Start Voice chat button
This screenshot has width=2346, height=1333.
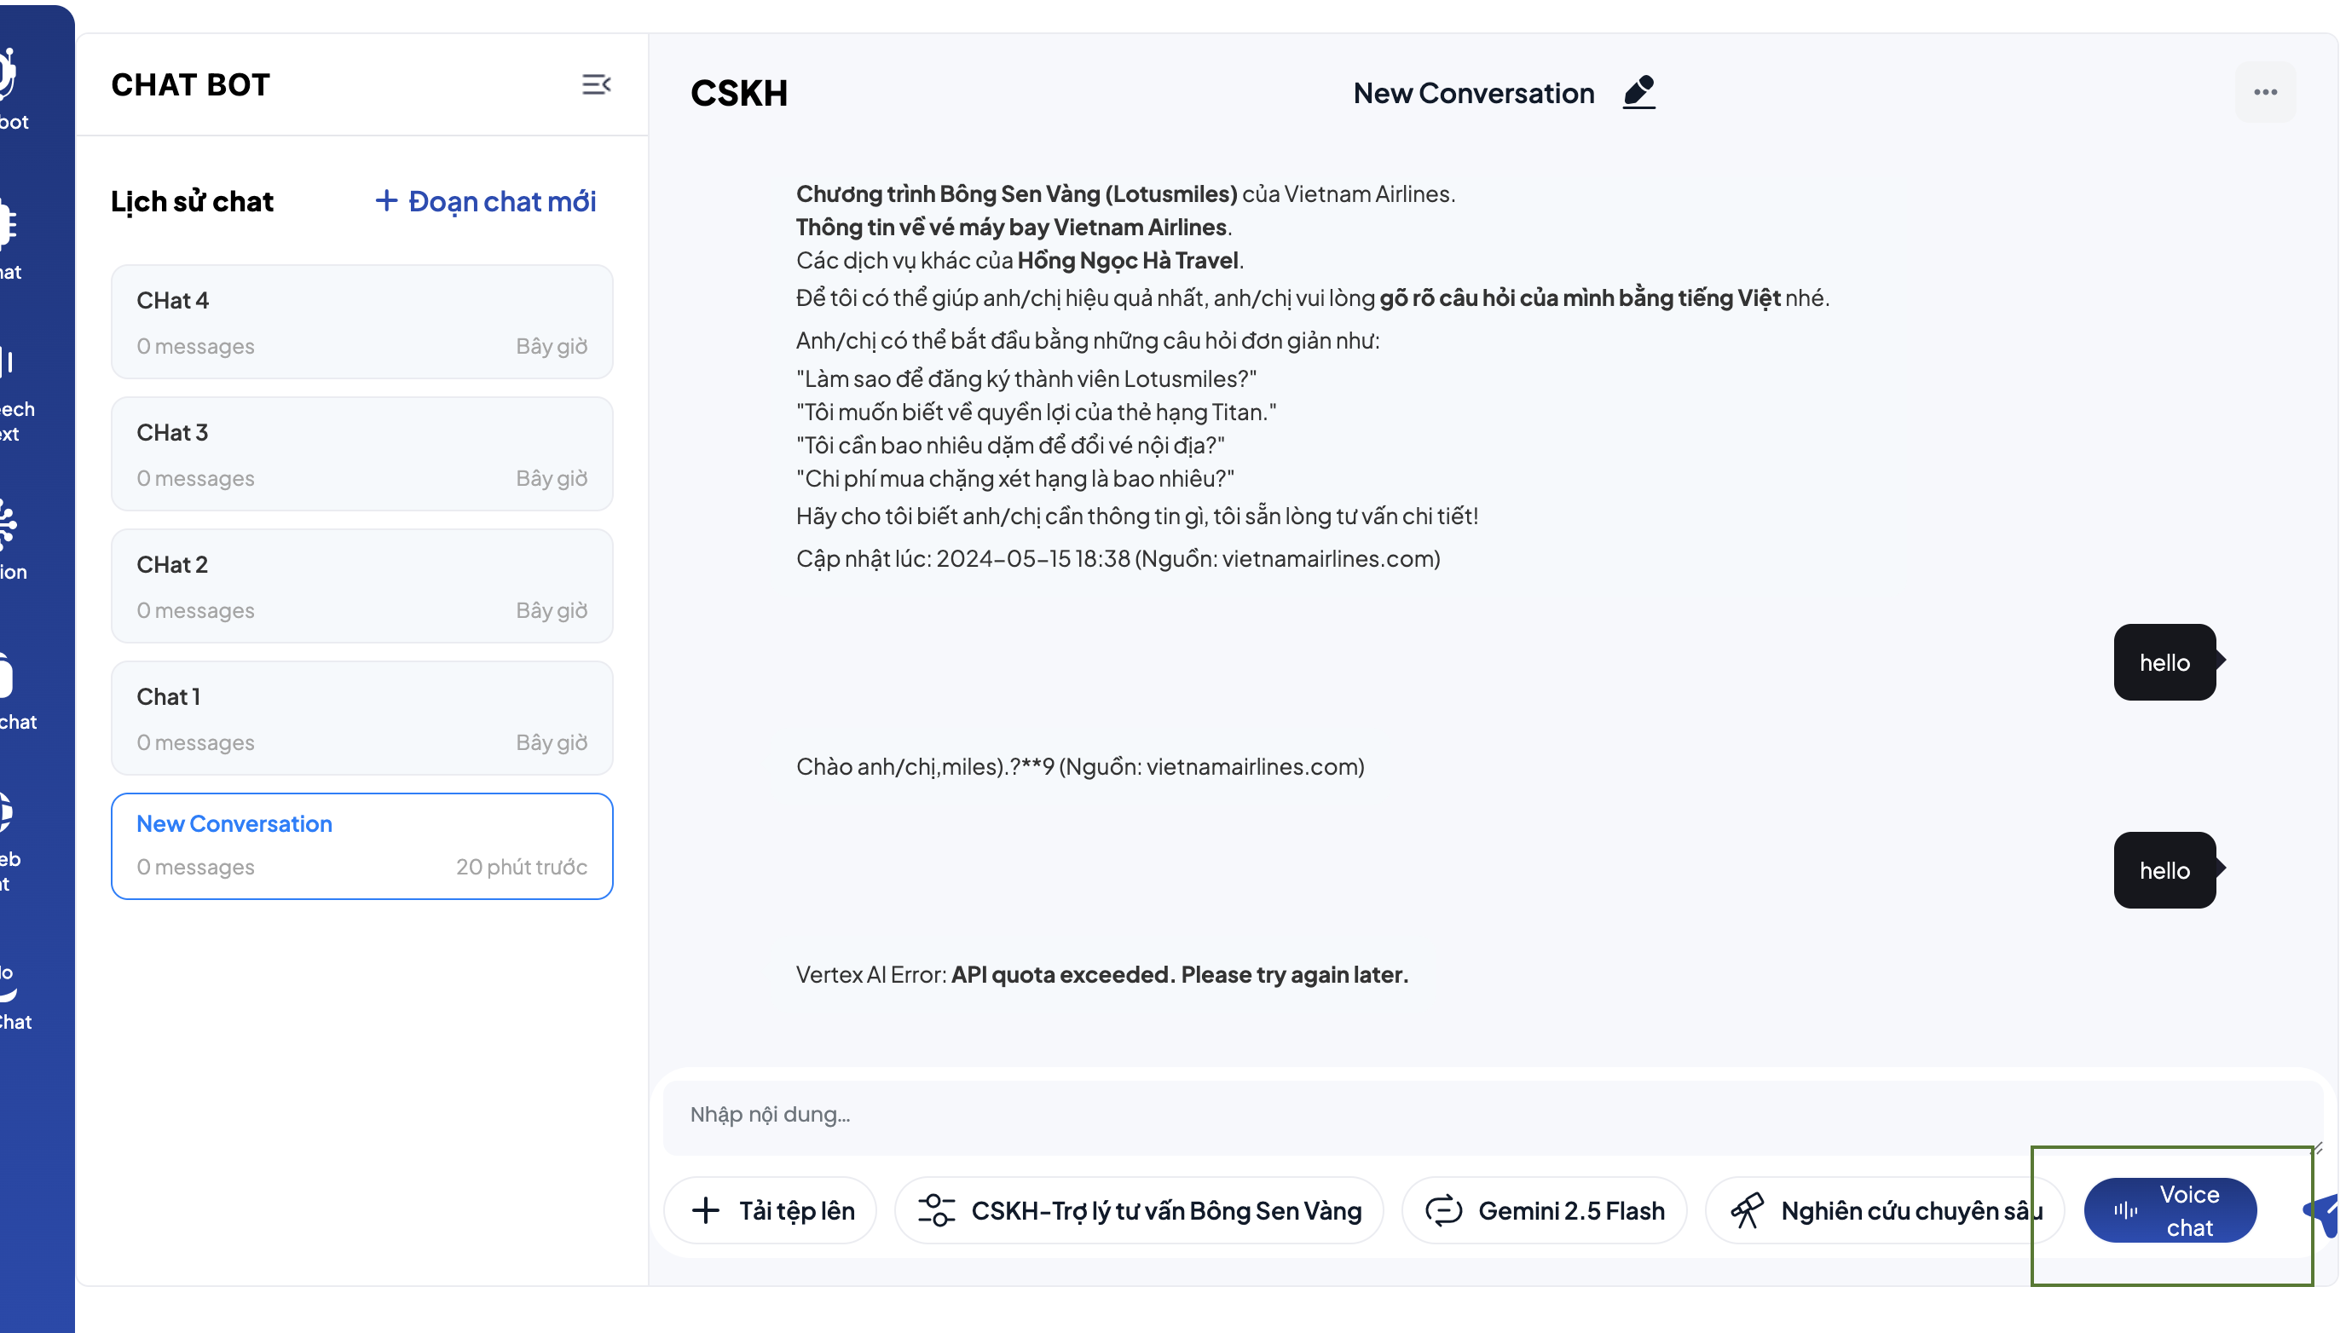coord(2169,1210)
